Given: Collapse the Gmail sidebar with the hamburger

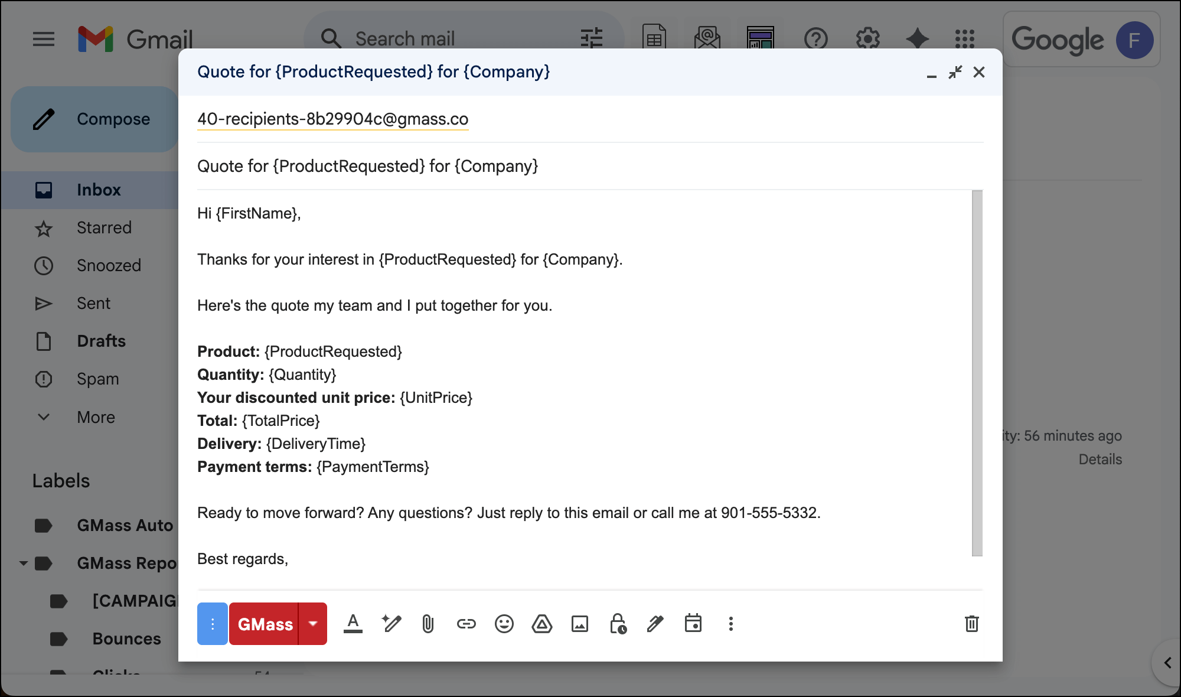Looking at the screenshot, I should point(44,39).
